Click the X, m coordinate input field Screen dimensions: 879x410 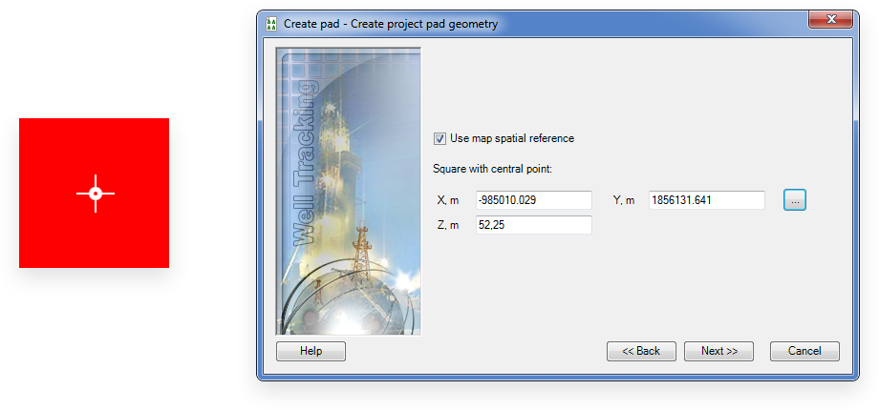pos(534,199)
